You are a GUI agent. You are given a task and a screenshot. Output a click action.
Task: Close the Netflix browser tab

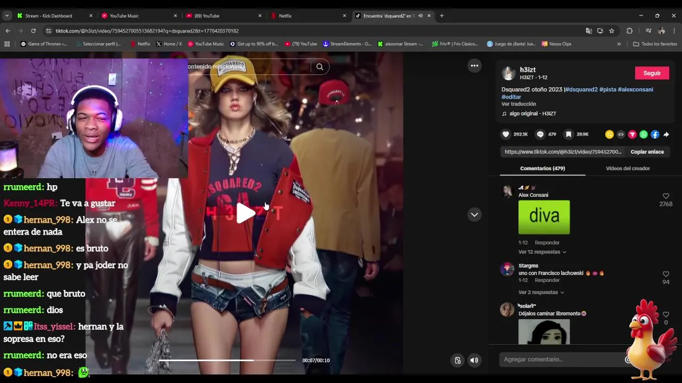click(x=345, y=16)
